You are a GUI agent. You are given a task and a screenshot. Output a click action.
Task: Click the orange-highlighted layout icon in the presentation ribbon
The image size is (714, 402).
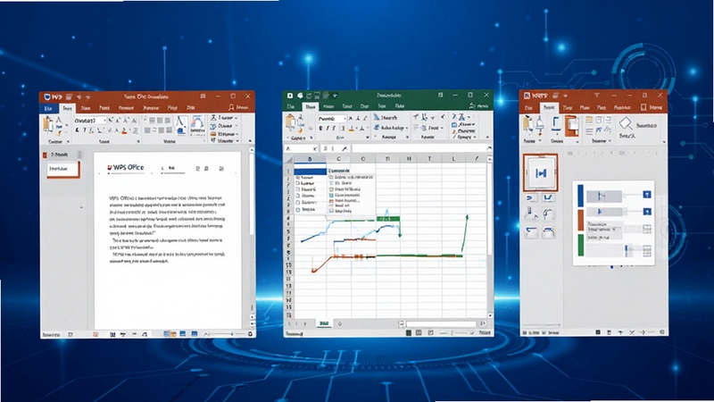coord(571,125)
